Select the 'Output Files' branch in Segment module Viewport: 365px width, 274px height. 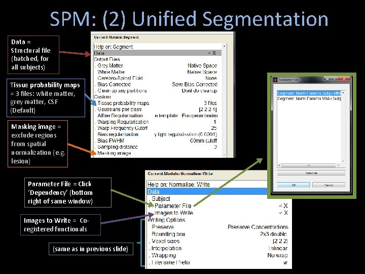(x=158, y=59)
